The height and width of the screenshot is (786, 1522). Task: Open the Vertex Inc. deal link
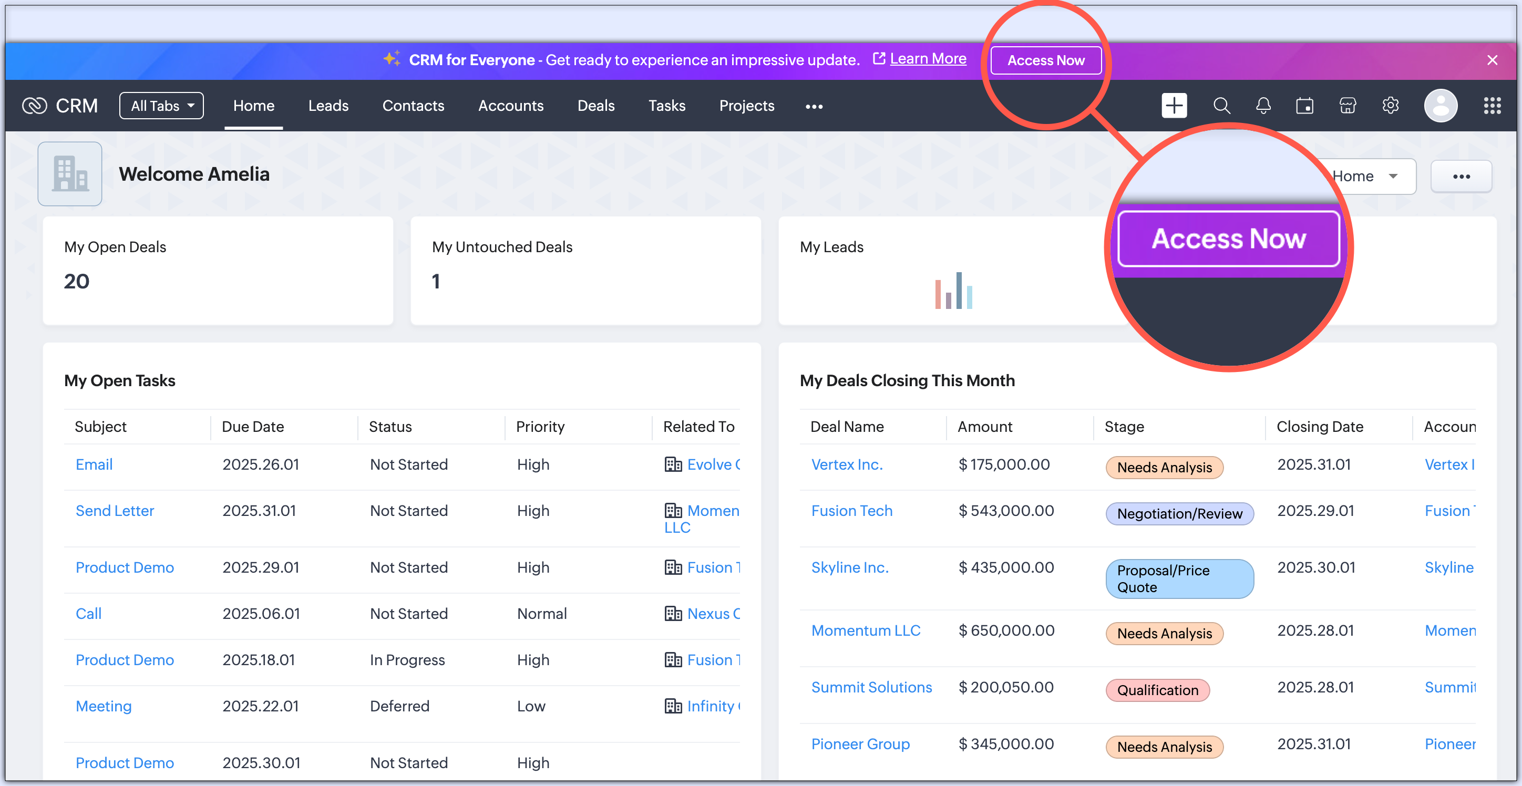[846, 464]
